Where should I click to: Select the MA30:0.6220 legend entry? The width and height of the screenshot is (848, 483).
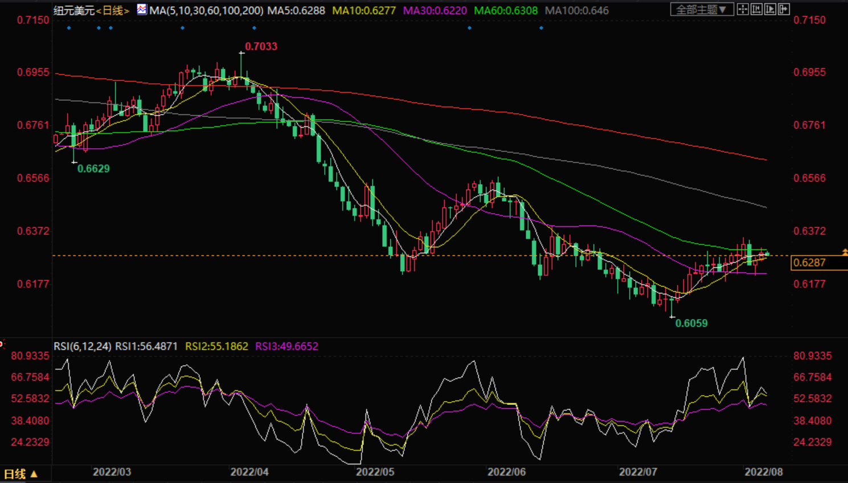click(x=435, y=10)
